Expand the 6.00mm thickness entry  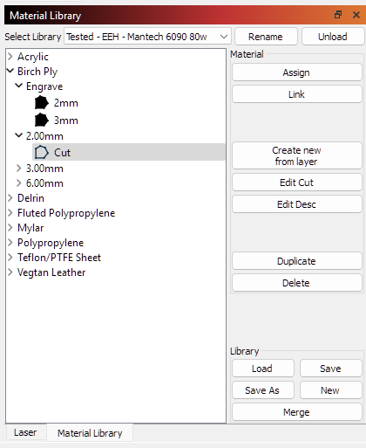coord(19,183)
